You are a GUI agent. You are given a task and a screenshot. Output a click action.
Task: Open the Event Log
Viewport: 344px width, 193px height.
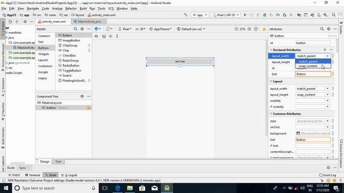[x=327, y=175]
